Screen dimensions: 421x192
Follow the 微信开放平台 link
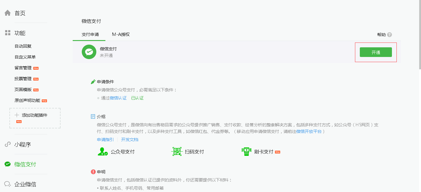coord(309,131)
